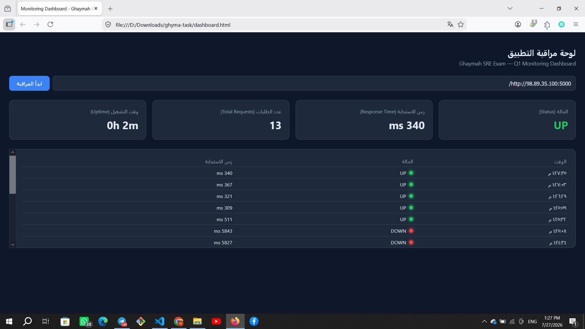Go back with the browser back arrow
This screenshot has height=329, width=585.
[23, 24]
